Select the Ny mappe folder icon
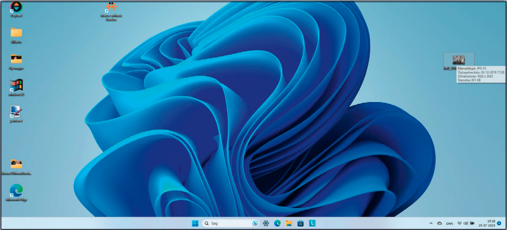This screenshot has width=507, height=230. (16, 59)
